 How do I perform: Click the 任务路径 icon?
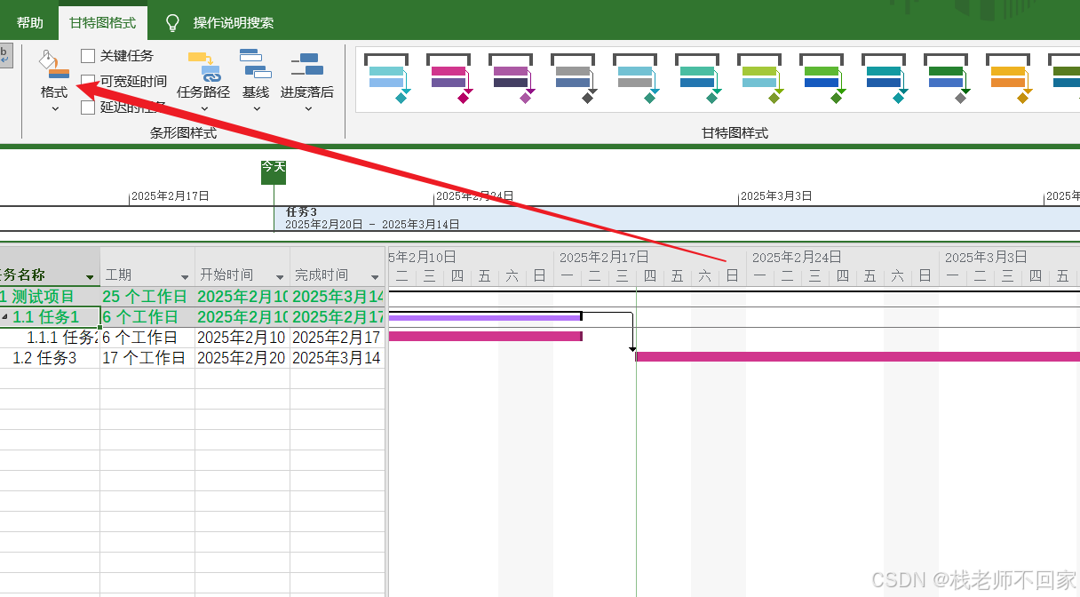(203, 66)
